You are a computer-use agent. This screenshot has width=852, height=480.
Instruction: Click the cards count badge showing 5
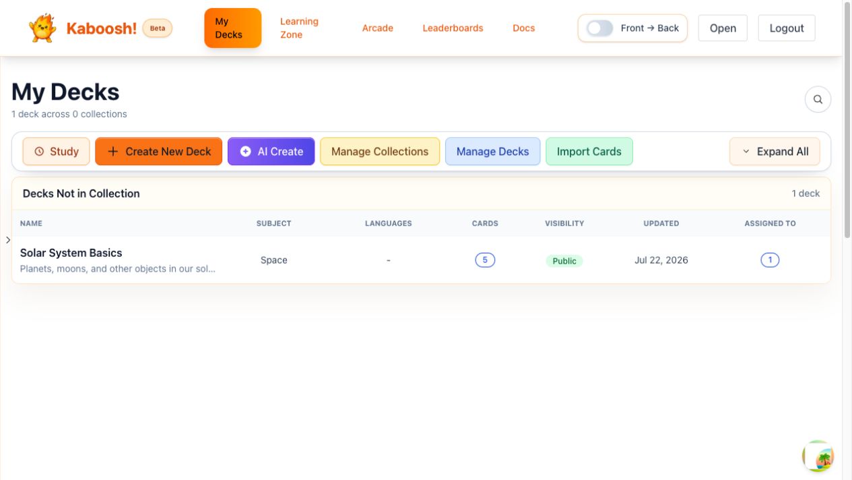point(485,260)
